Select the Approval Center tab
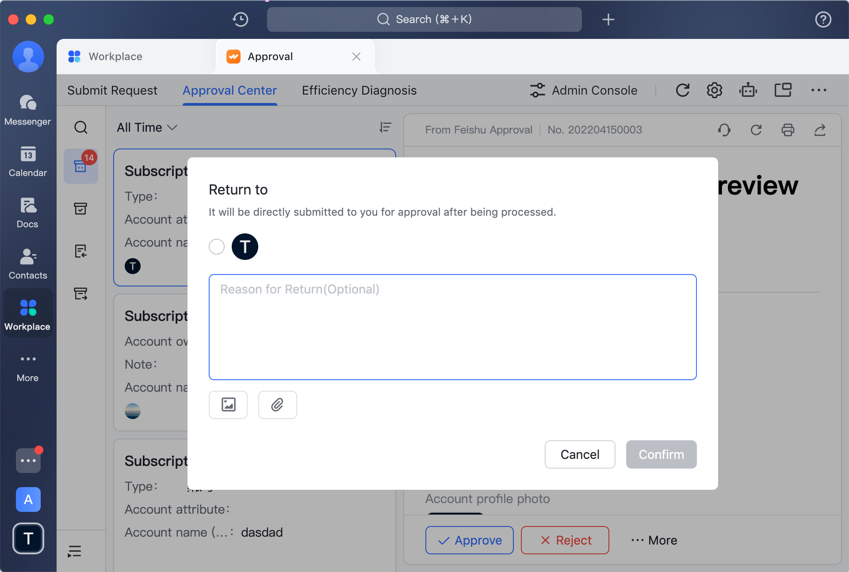This screenshot has height=572, width=849. click(229, 90)
